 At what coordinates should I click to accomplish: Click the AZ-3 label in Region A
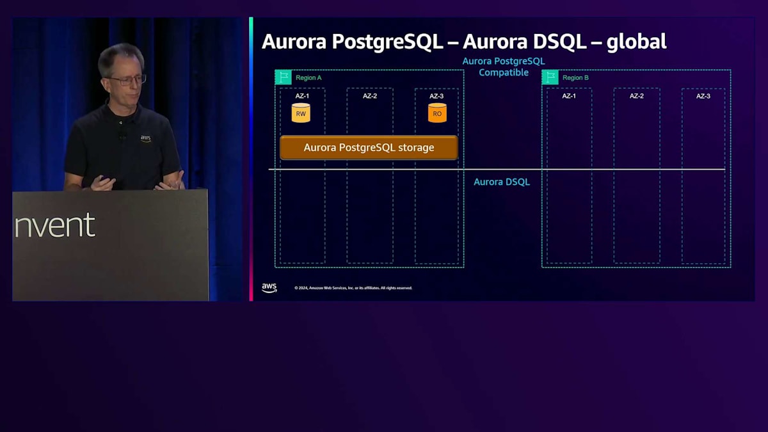point(436,96)
